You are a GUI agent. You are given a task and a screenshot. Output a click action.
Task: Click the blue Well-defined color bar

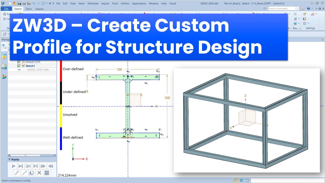[61, 139]
